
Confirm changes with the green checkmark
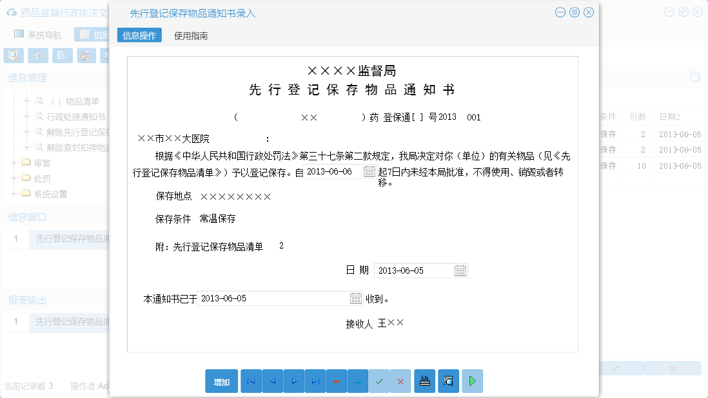pyautogui.click(x=379, y=381)
